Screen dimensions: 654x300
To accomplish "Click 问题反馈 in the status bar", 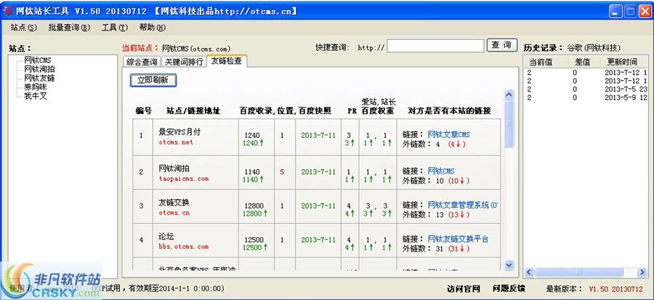I will 509,289.
